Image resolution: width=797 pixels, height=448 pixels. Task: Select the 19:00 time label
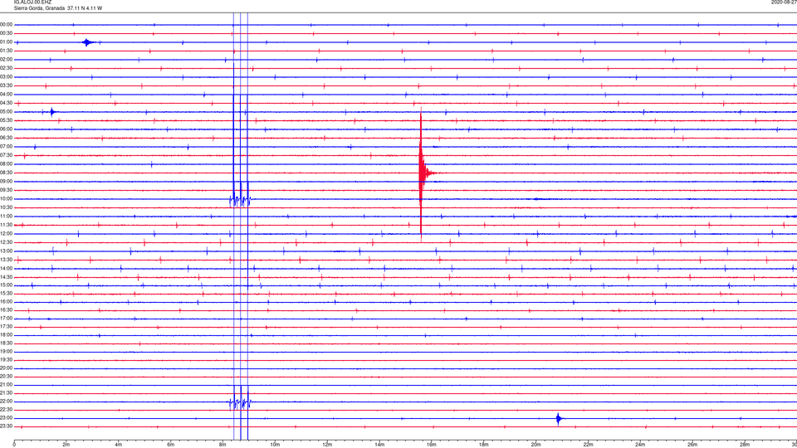tap(7, 352)
